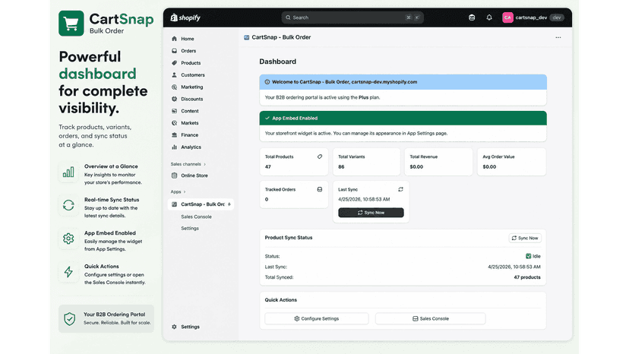
Task: Click the Orders inbox icon
Action: pos(174,51)
